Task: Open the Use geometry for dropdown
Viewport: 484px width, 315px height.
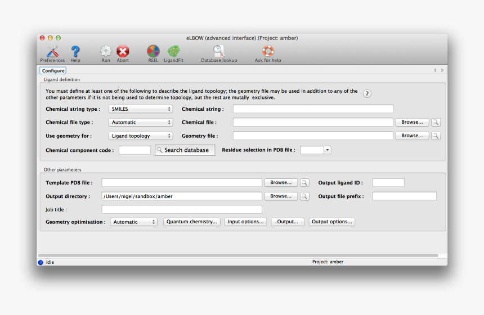Action: [x=141, y=136]
